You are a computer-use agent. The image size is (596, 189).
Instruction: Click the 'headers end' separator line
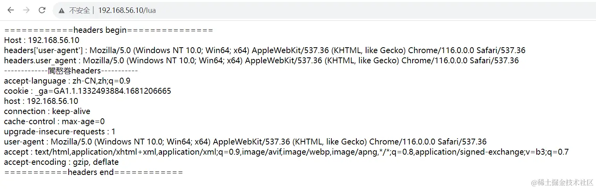point(93,172)
